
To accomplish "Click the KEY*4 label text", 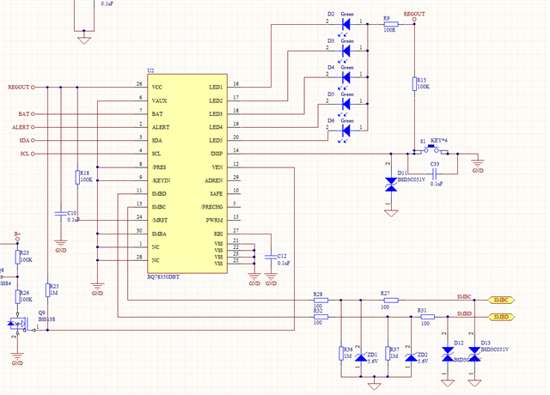I will (439, 140).
